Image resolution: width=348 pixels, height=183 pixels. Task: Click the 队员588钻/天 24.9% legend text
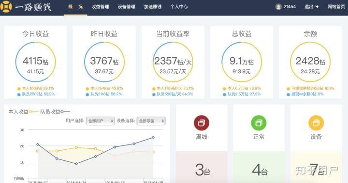tap(175, 94)
